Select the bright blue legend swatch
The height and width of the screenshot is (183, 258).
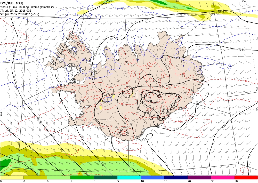tap(152, 178)
